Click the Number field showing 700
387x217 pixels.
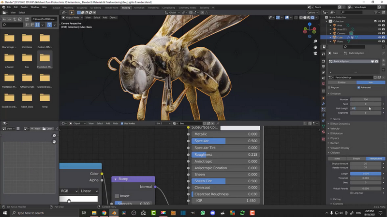[366, 100]
